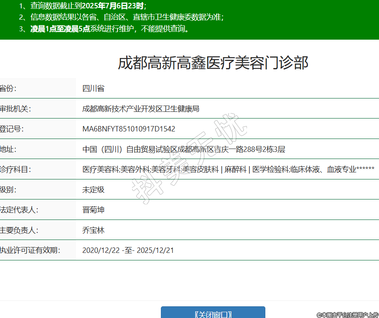Click the 关闭窗口 button

(x=213, y=314)
